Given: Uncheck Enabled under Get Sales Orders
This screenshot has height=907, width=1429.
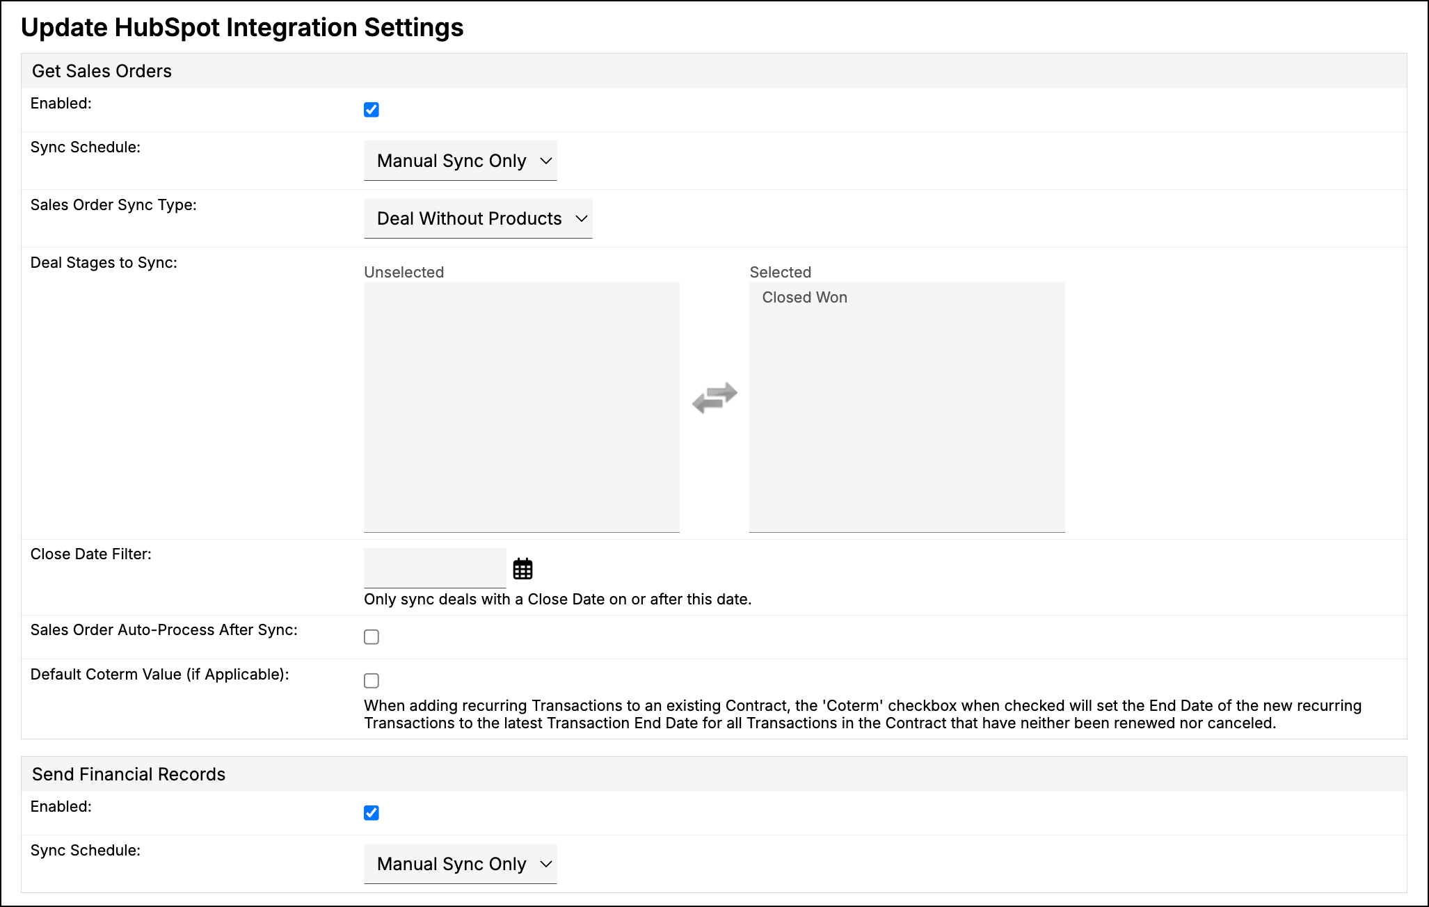Looking at the screenshot, I should point(372,109).
